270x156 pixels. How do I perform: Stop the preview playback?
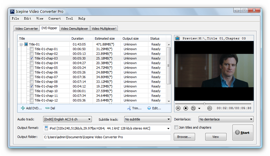pos(186,108)
